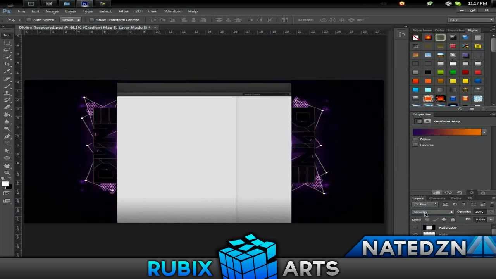Enable the Dither checkbox
Screen dimensions: 496x279
click(x=416, y=139)
